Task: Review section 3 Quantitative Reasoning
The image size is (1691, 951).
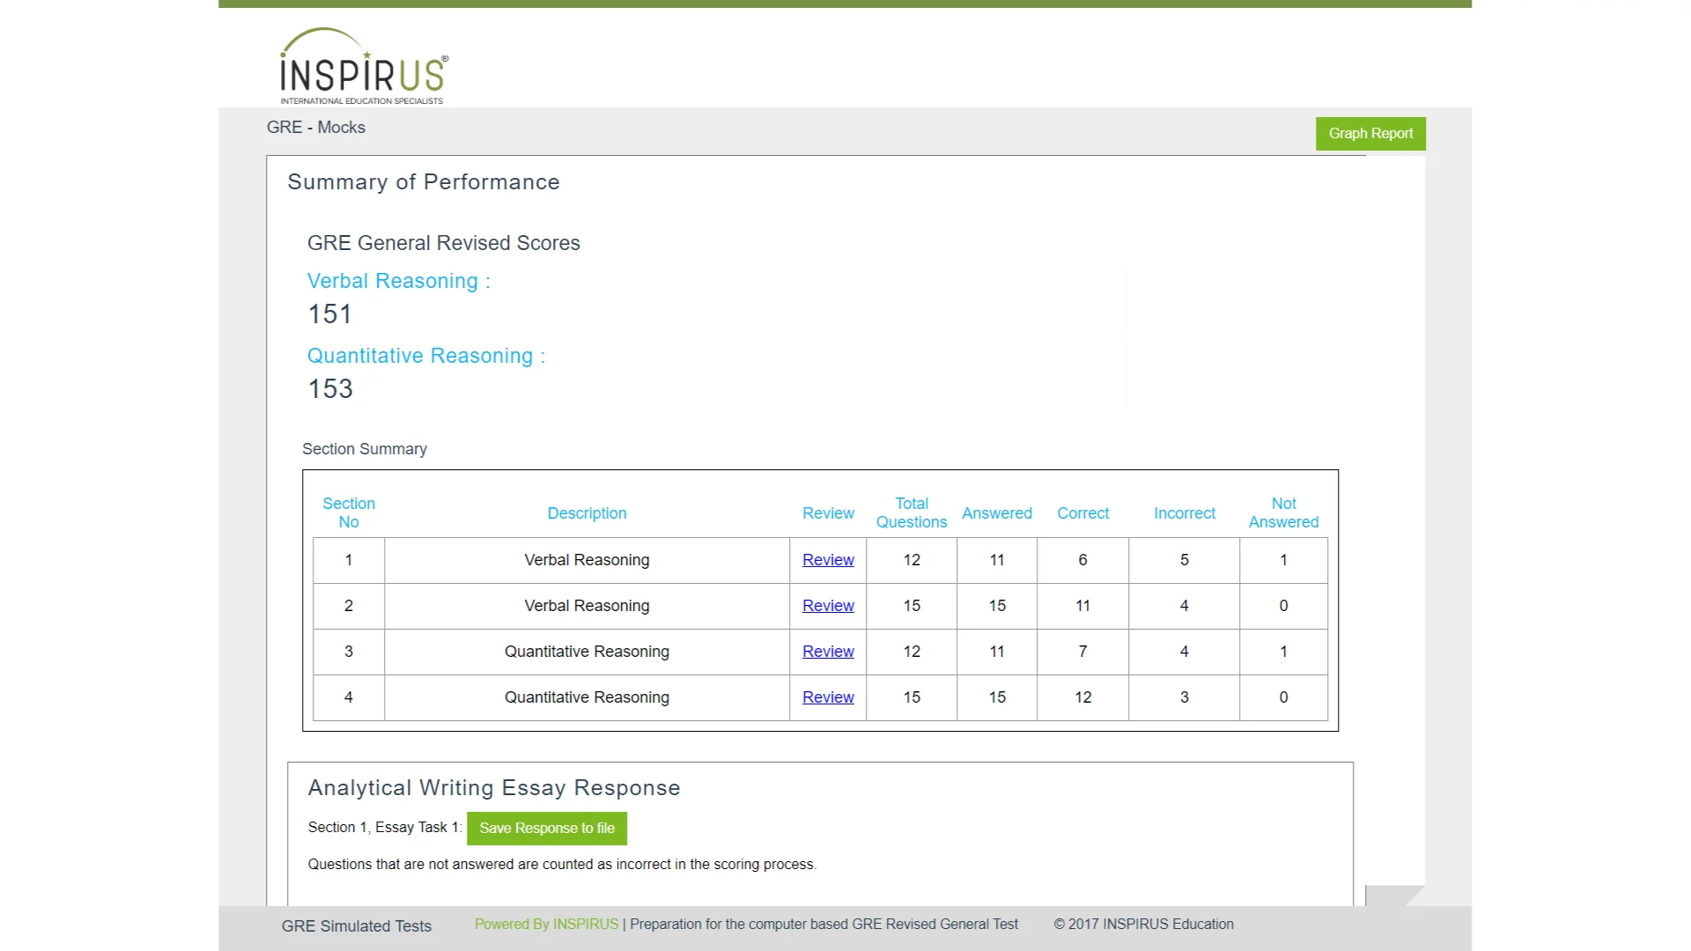Action: pyautogui.click(x=828, y=652)
